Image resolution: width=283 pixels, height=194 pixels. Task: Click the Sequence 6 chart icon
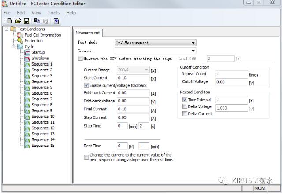click(x=27, y=93)
